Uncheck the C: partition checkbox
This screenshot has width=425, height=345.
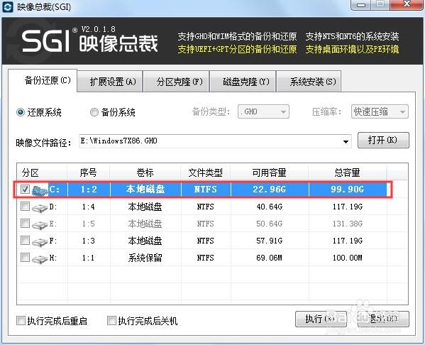(x=25, y=189)
